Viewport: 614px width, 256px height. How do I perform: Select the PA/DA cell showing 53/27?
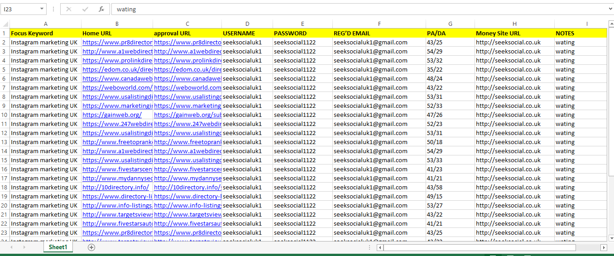point(450,205)
